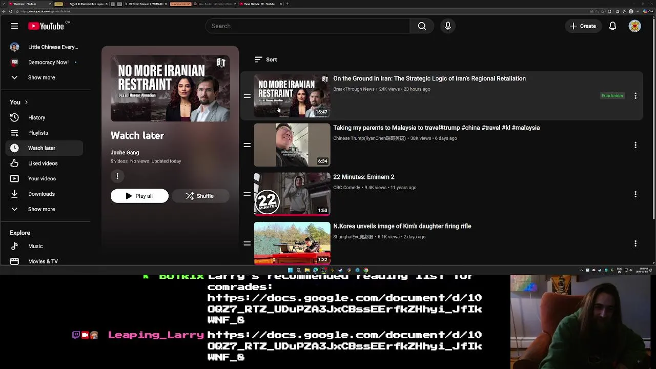Click the search magnifier button
The image size is (656, 369).
tap(422, 26)
